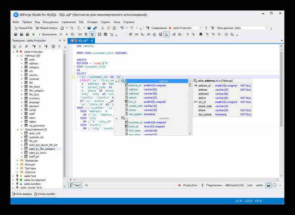Click the Новый SQL button

point(23,28)
